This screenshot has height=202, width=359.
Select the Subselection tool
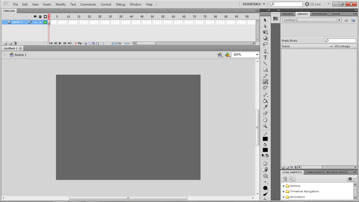[265, 26]
